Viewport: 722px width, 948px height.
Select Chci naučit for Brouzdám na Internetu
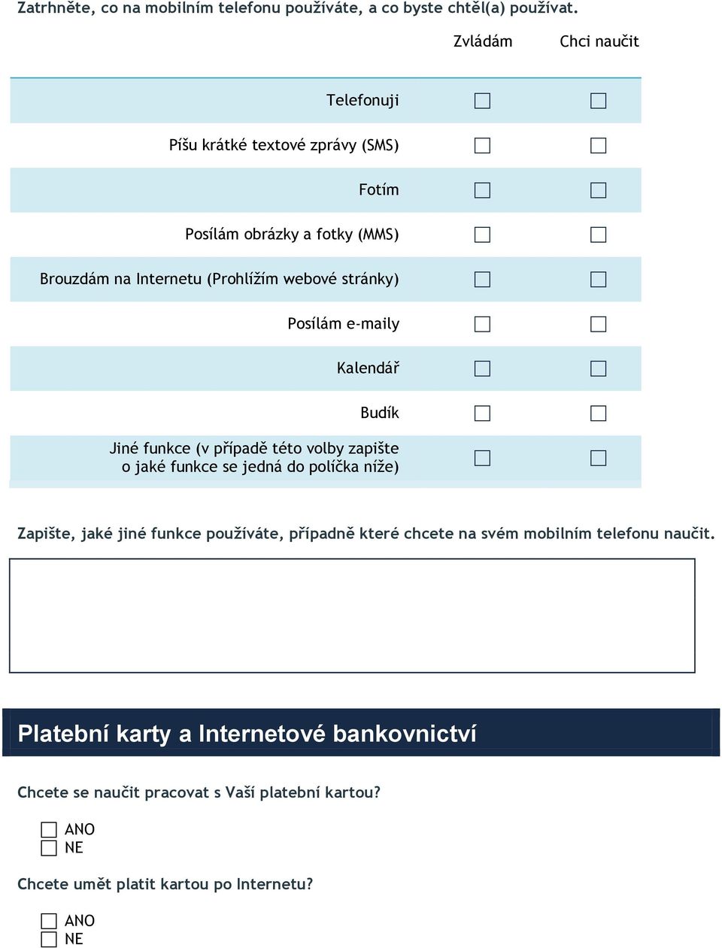point(598,279)
